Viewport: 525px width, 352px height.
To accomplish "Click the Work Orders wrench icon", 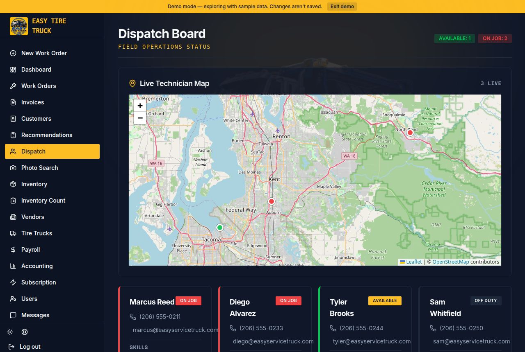I will 13,86.
